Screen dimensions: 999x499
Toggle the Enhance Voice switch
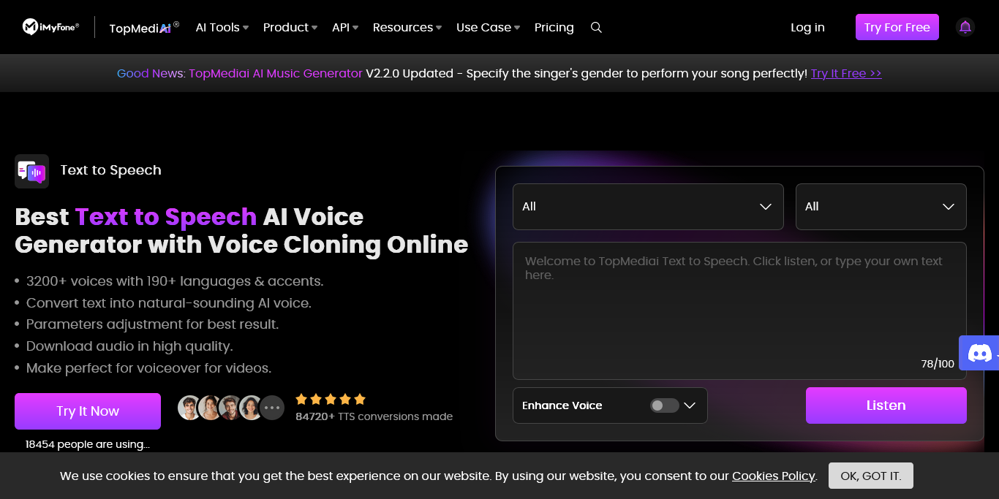(664, 405)
